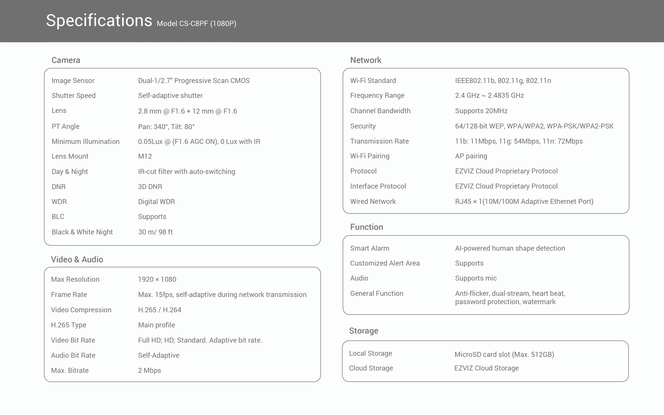Viewport: 664px width, 415px height.
Task: Click the Max Resolution 1920 × 1080 value
Action: [x=157, y=279]
